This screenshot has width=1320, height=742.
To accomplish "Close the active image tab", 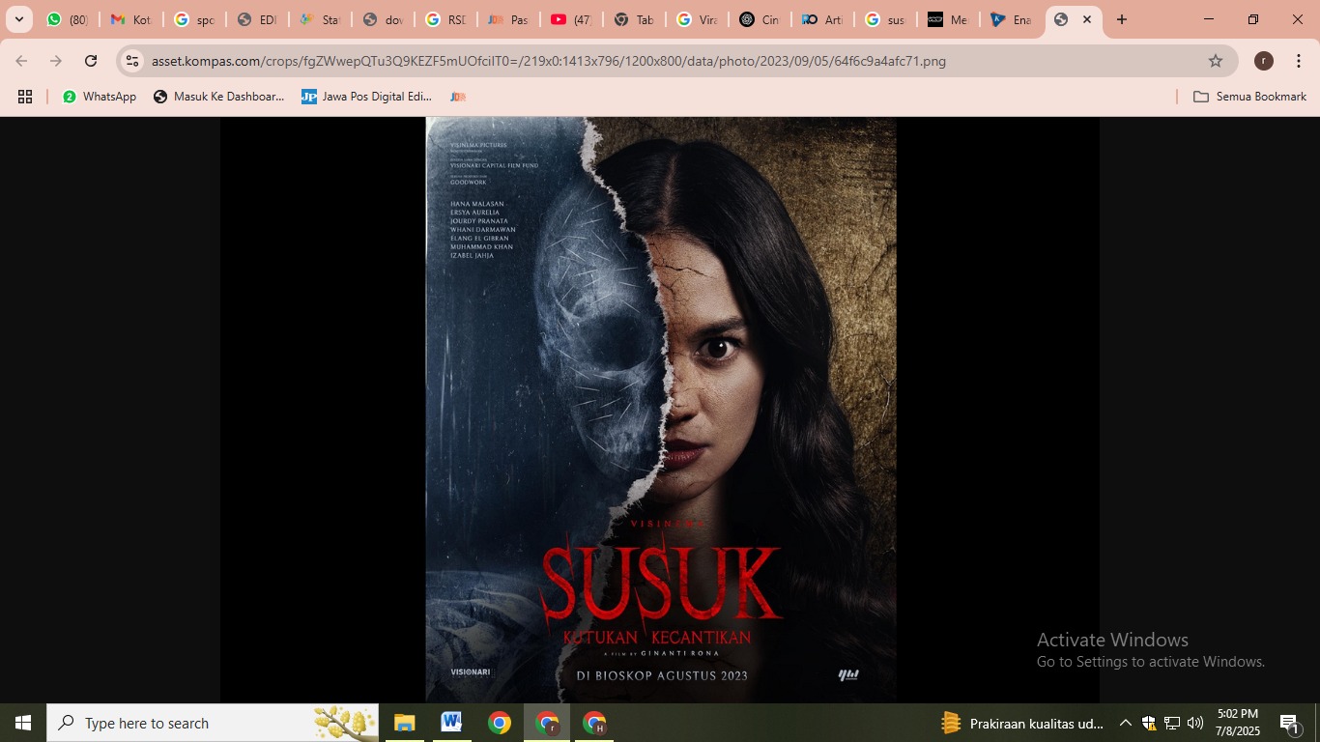I will click(1087, 19).
